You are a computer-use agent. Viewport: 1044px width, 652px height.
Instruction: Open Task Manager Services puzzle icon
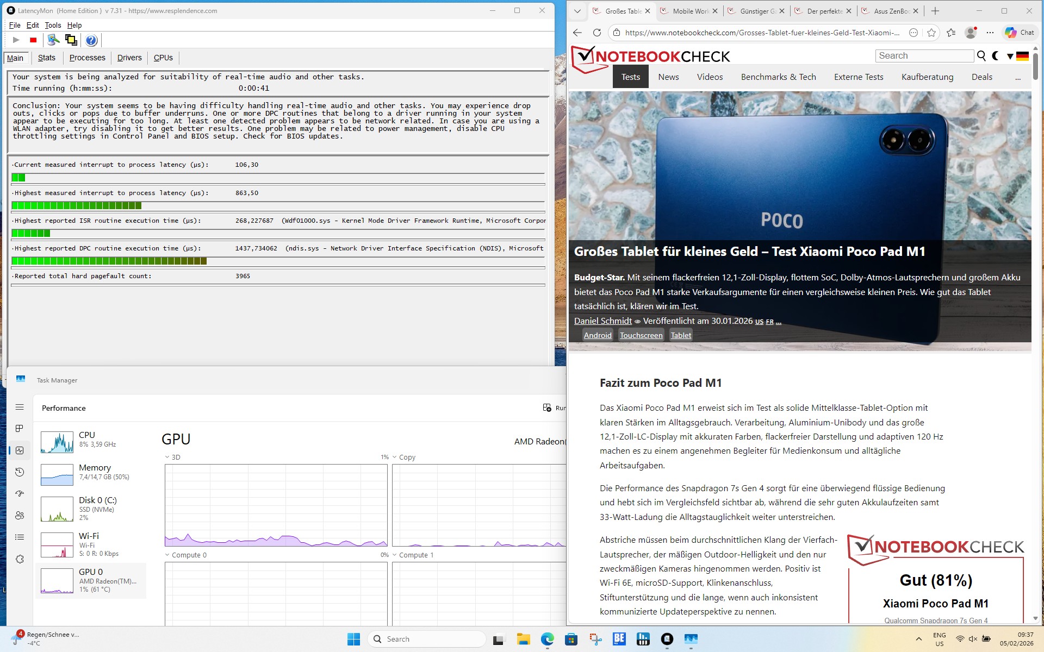[20, 559]
